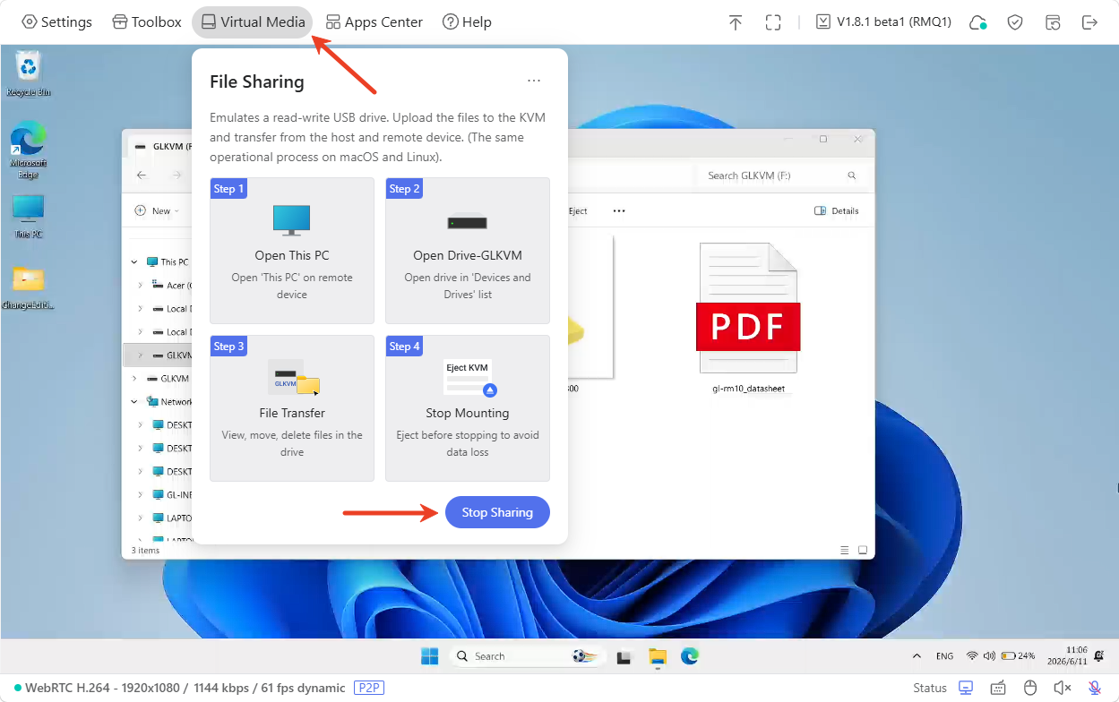Toggle fullscreen mode icon
The image size is (1119, 702).
coord(773,22)
